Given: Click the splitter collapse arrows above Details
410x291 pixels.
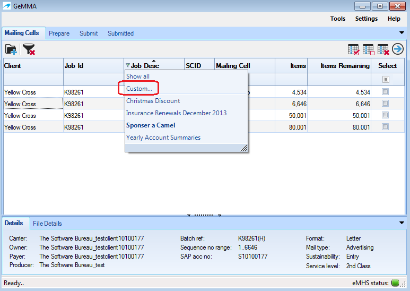Looking at the screenshot, I should [x=204, y=215].
